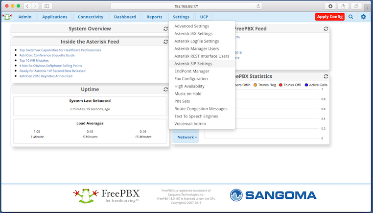373x213 pixels.
Task: Toggle Trunks Offli red legend item
Action: point(290,85)
